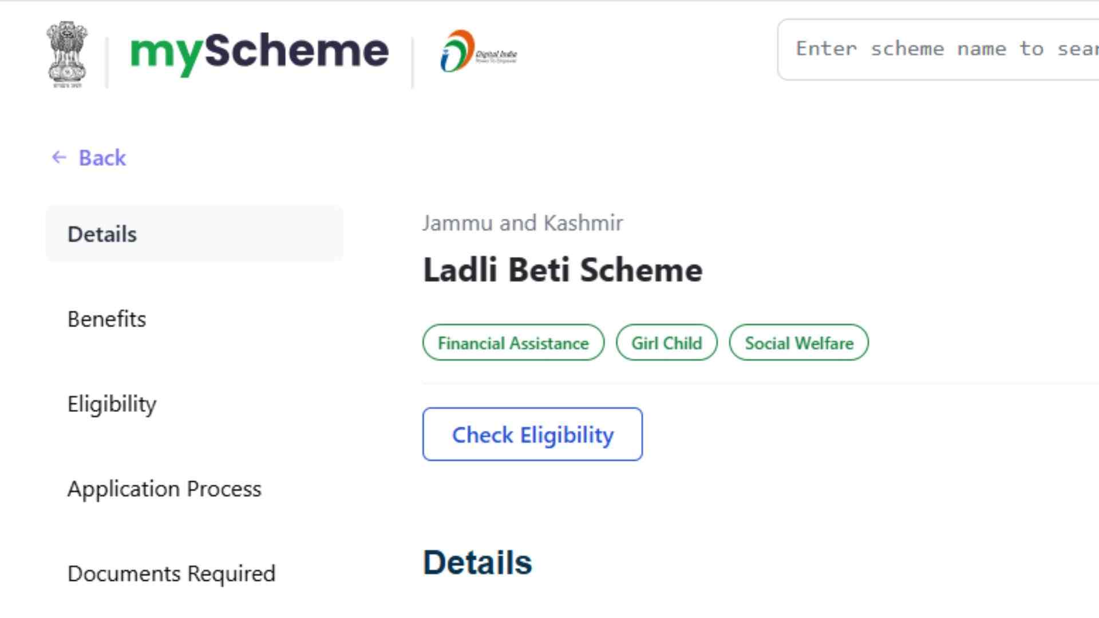Screen dimensions: 1099x618
Task: Switch to the Benefits section
Action: tap(107, 319)
